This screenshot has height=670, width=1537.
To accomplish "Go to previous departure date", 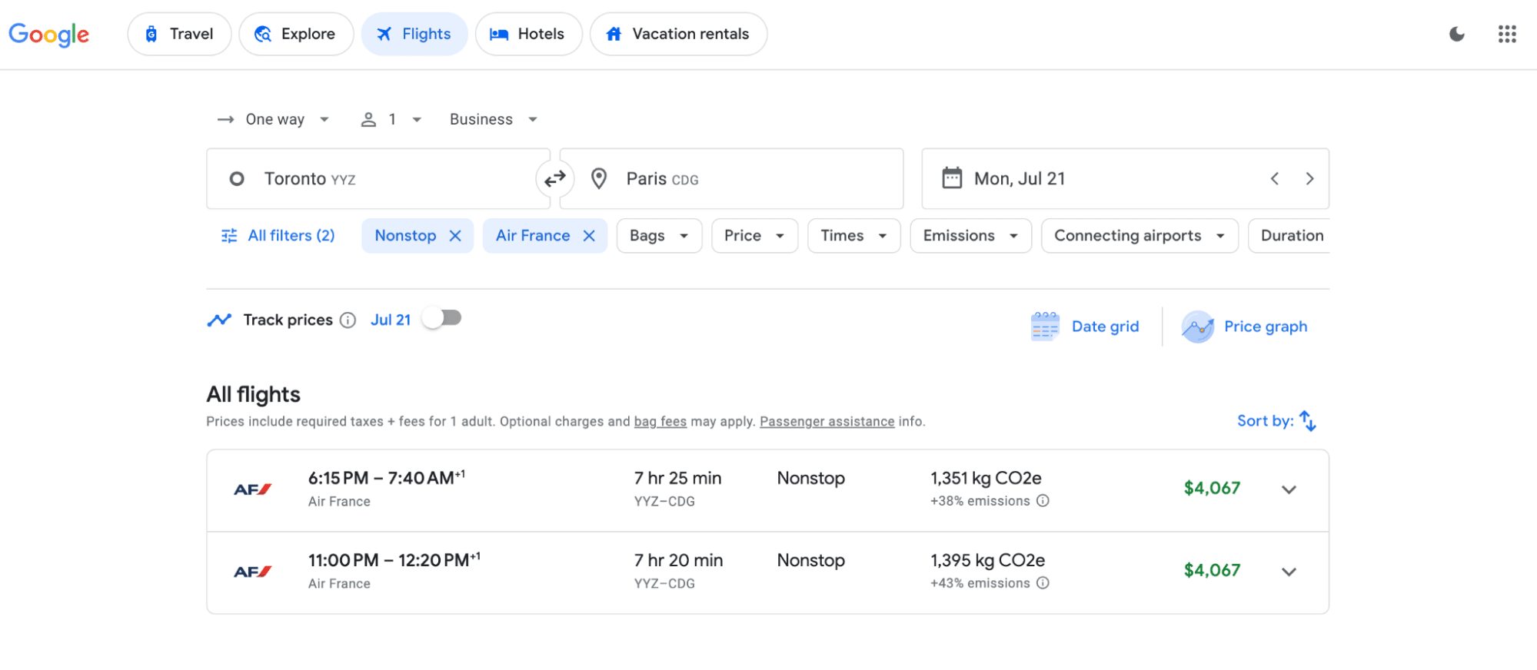I will coord(1275,179).
